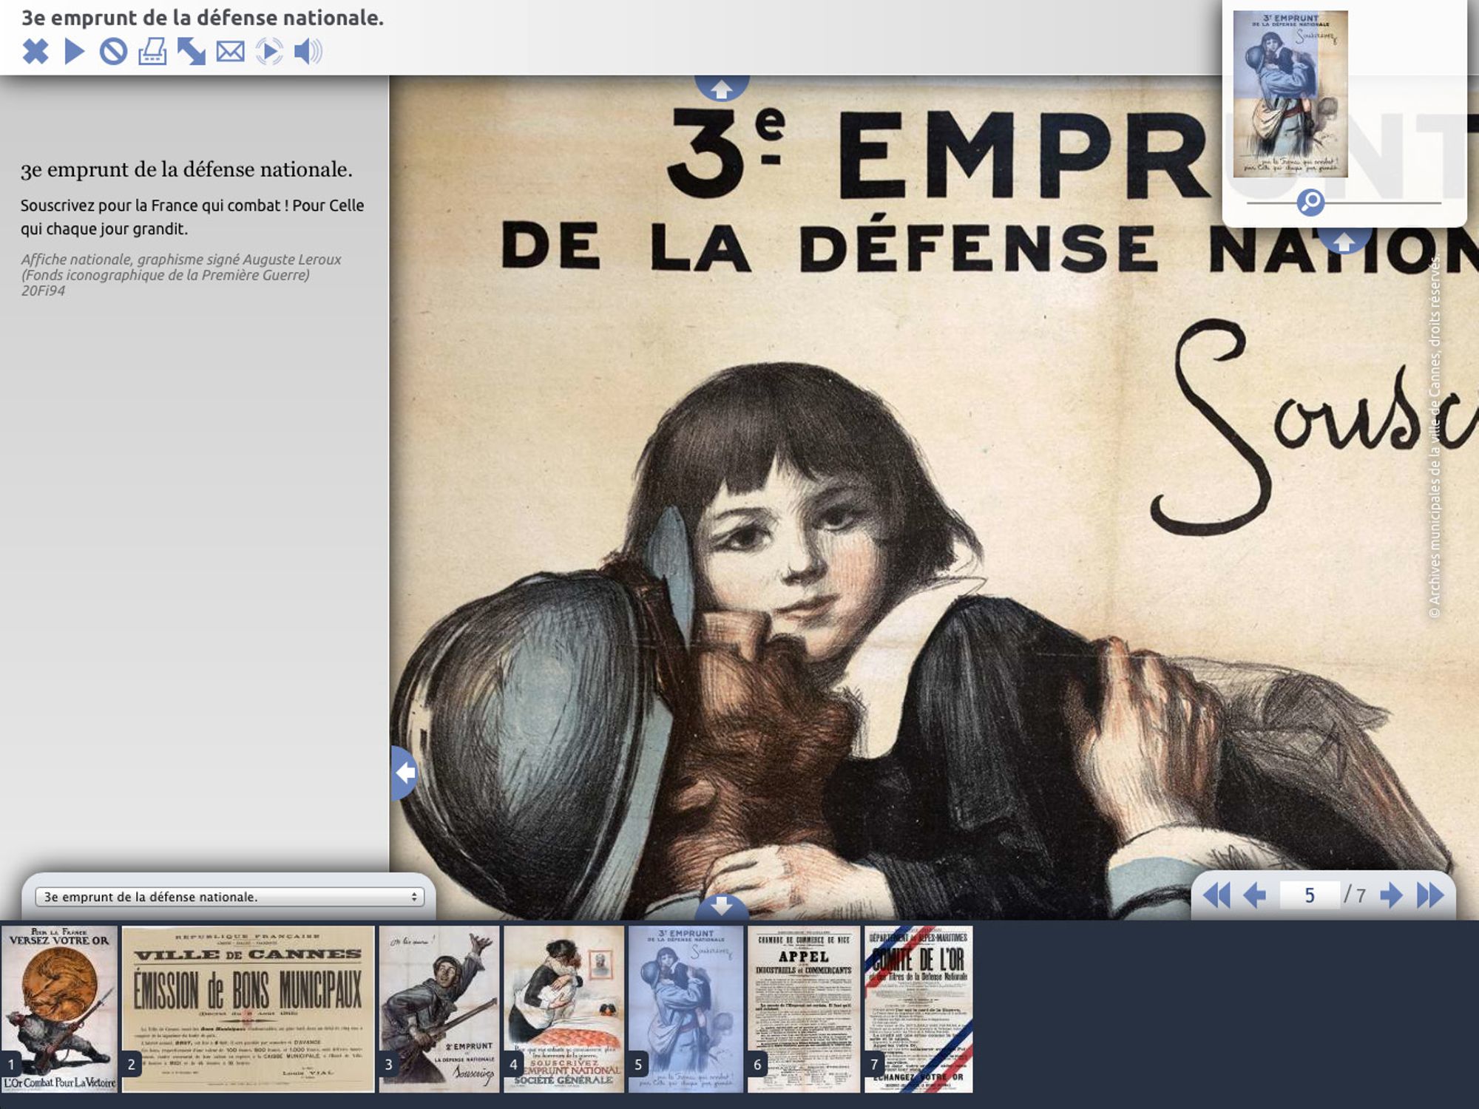Collapse the top toolbar with the up arrow

click(x=722, y=89)
